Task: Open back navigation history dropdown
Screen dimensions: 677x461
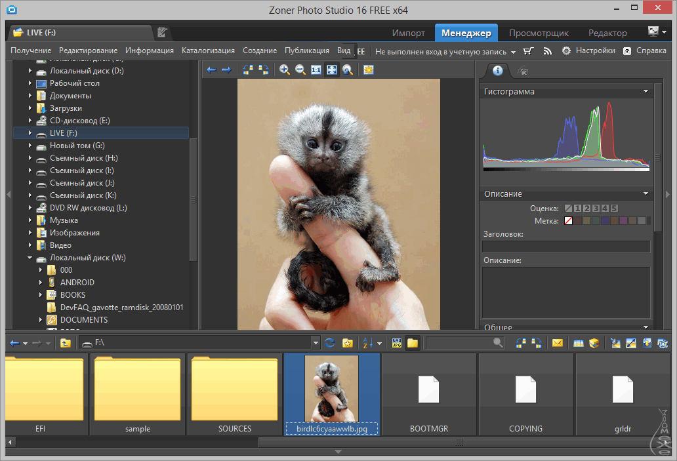Action: (x=25, y=344)
